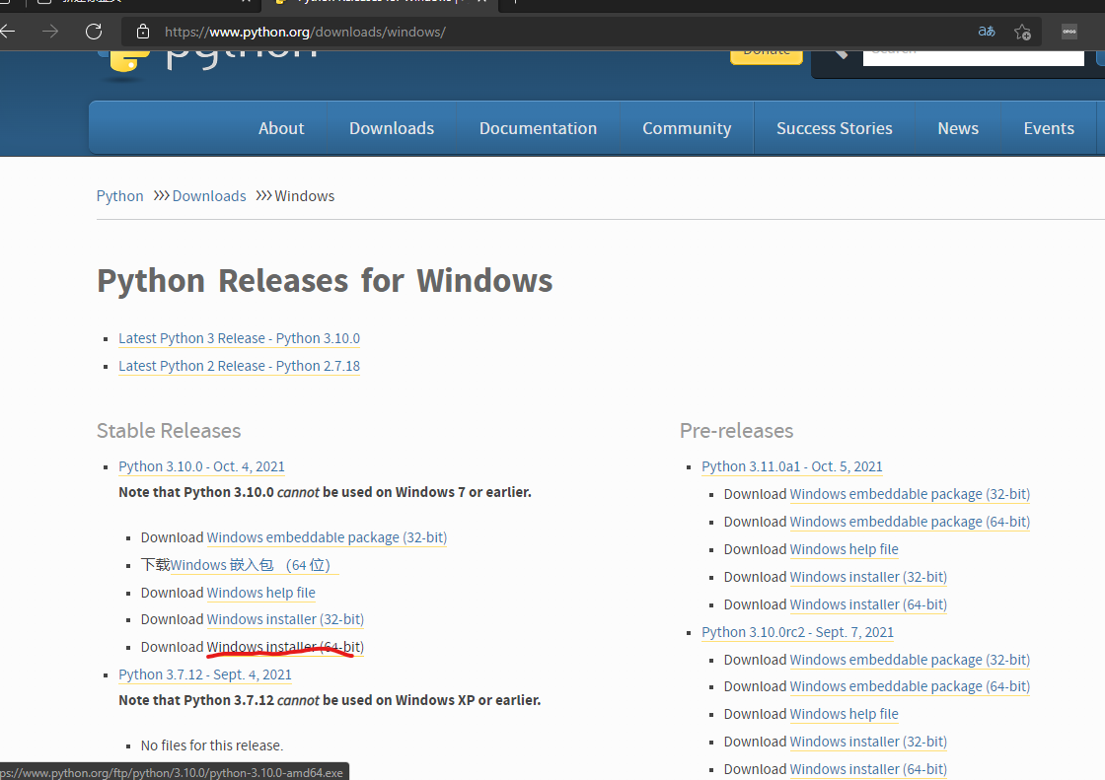Download 3.11.0a1 Windows embeddable package (32-bit)
Image resolution: width=1105 pixels, height=780 pixels.
point(910,494)
